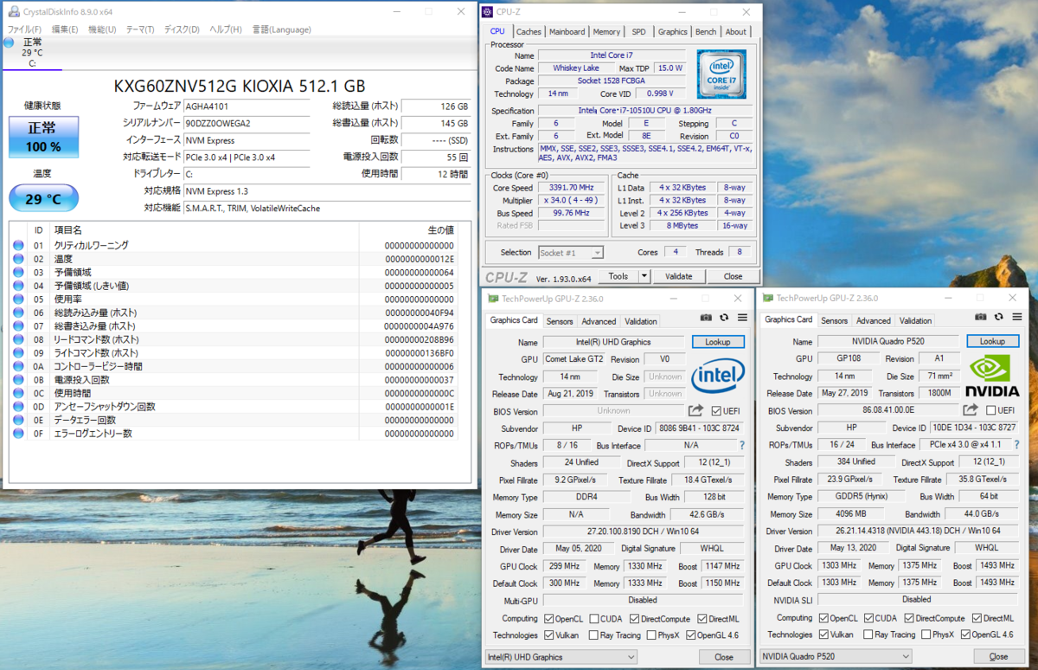This screenshot has width=1038, height=670.
Task: Click the large 29 °C temperature button
Action: click(x=43, y=198)
